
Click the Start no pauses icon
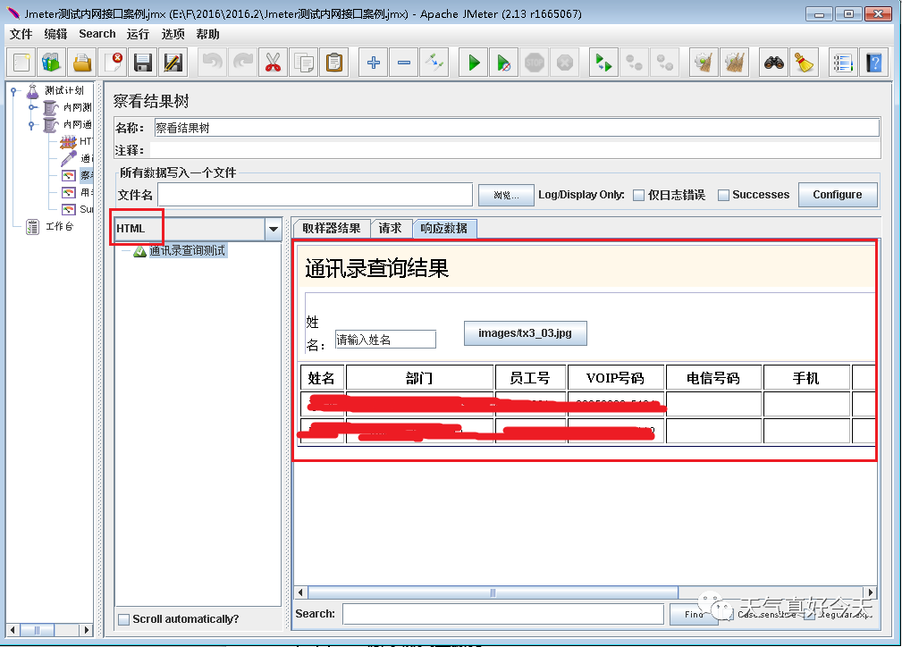coord(504,63)
